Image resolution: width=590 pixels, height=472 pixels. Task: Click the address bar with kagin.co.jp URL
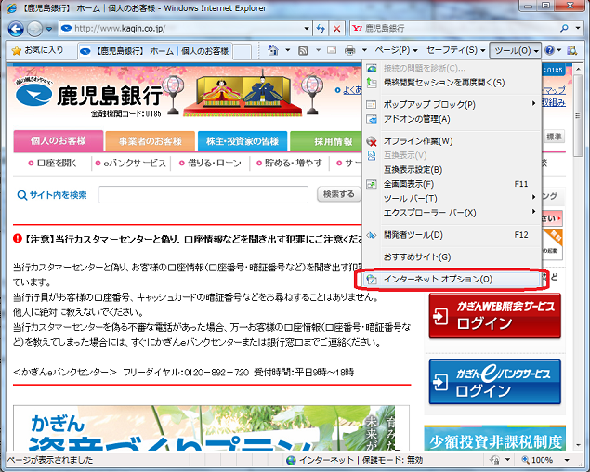(x=181, y=28)
